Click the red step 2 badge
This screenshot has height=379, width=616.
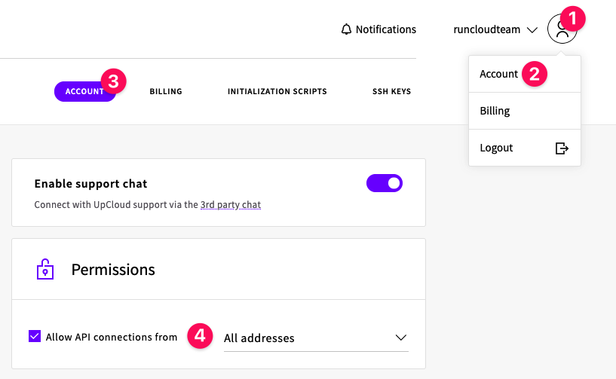click(535, 74)
